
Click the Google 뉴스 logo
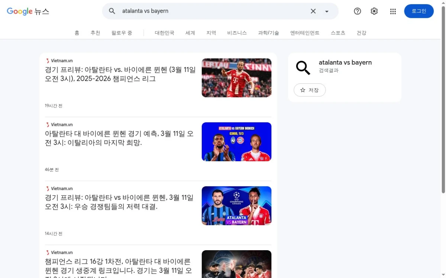[28, 11]
